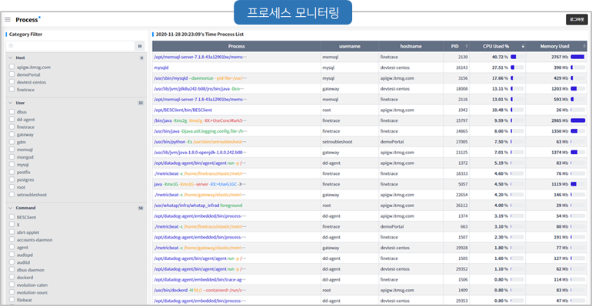Click the pause icon beside the filter search
592x306 pixels.
pyautogui.click(x=140, y=46)
